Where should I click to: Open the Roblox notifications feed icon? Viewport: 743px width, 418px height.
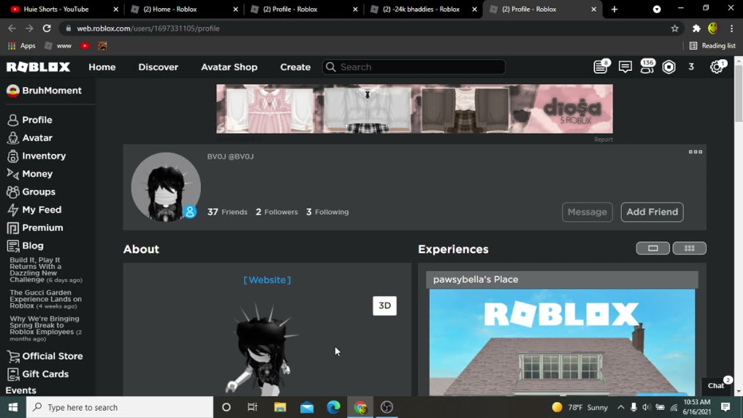coord(601,67)
